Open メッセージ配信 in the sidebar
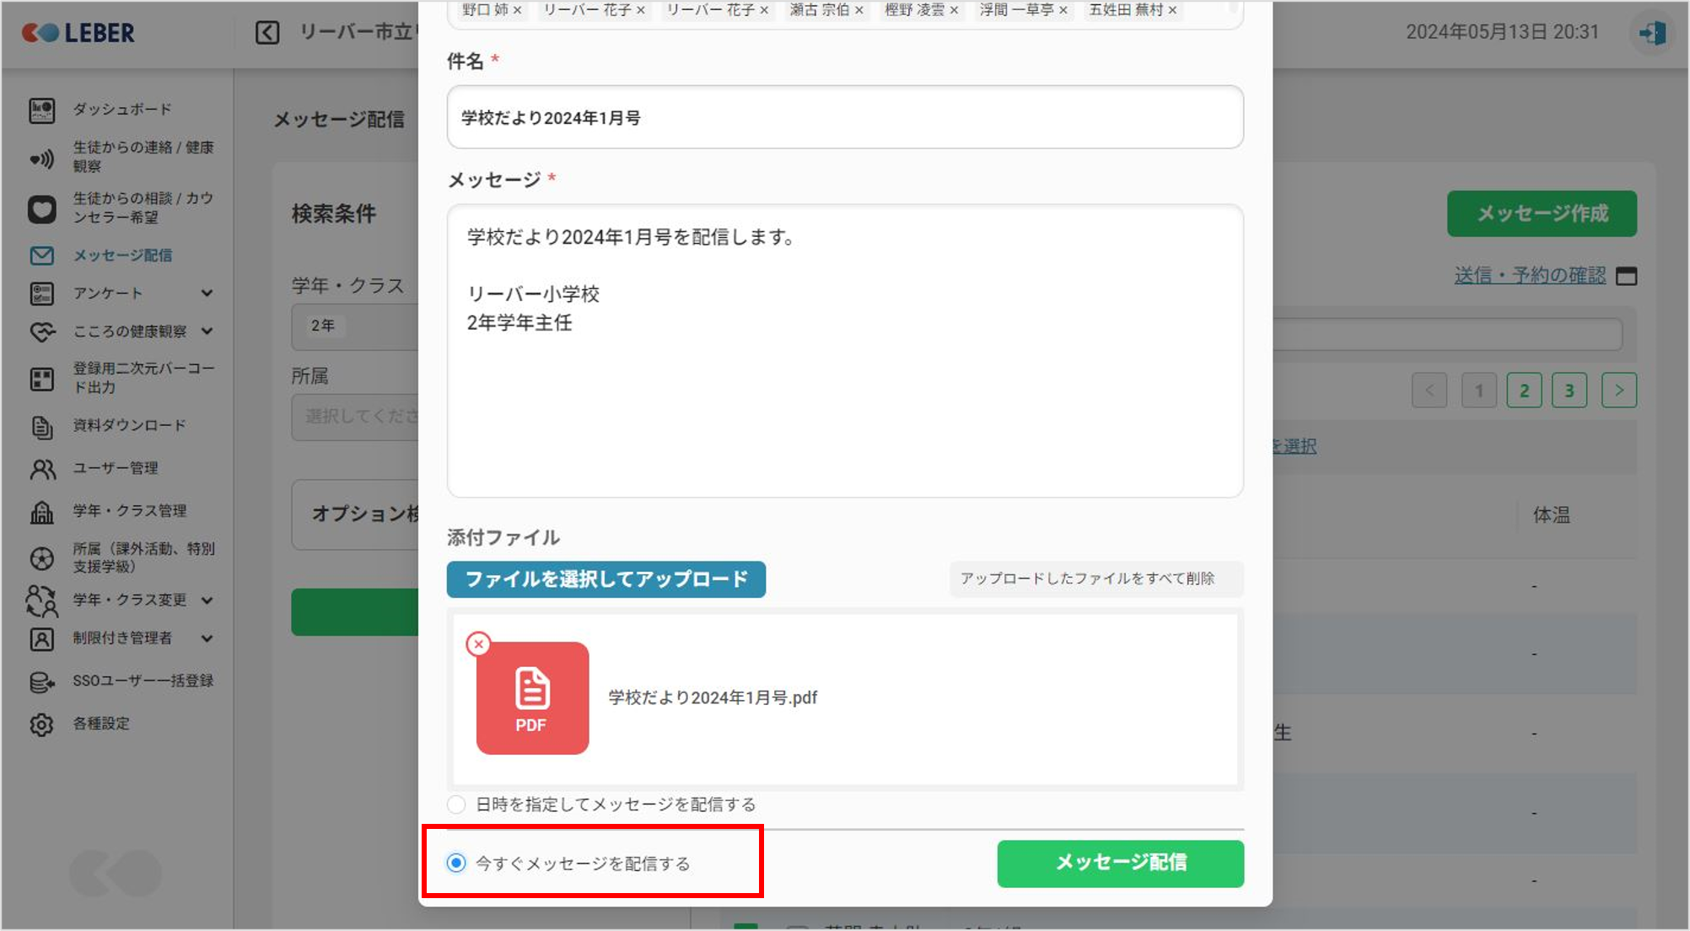Viewport: 1690px width, 931px height. 122,256
